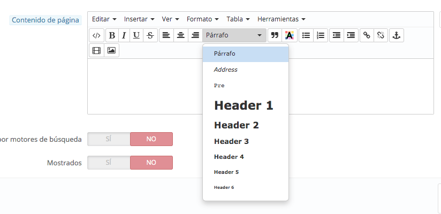Apply Header 4 format
Screen dimensions: 441x214
click(x=246, y=157)
